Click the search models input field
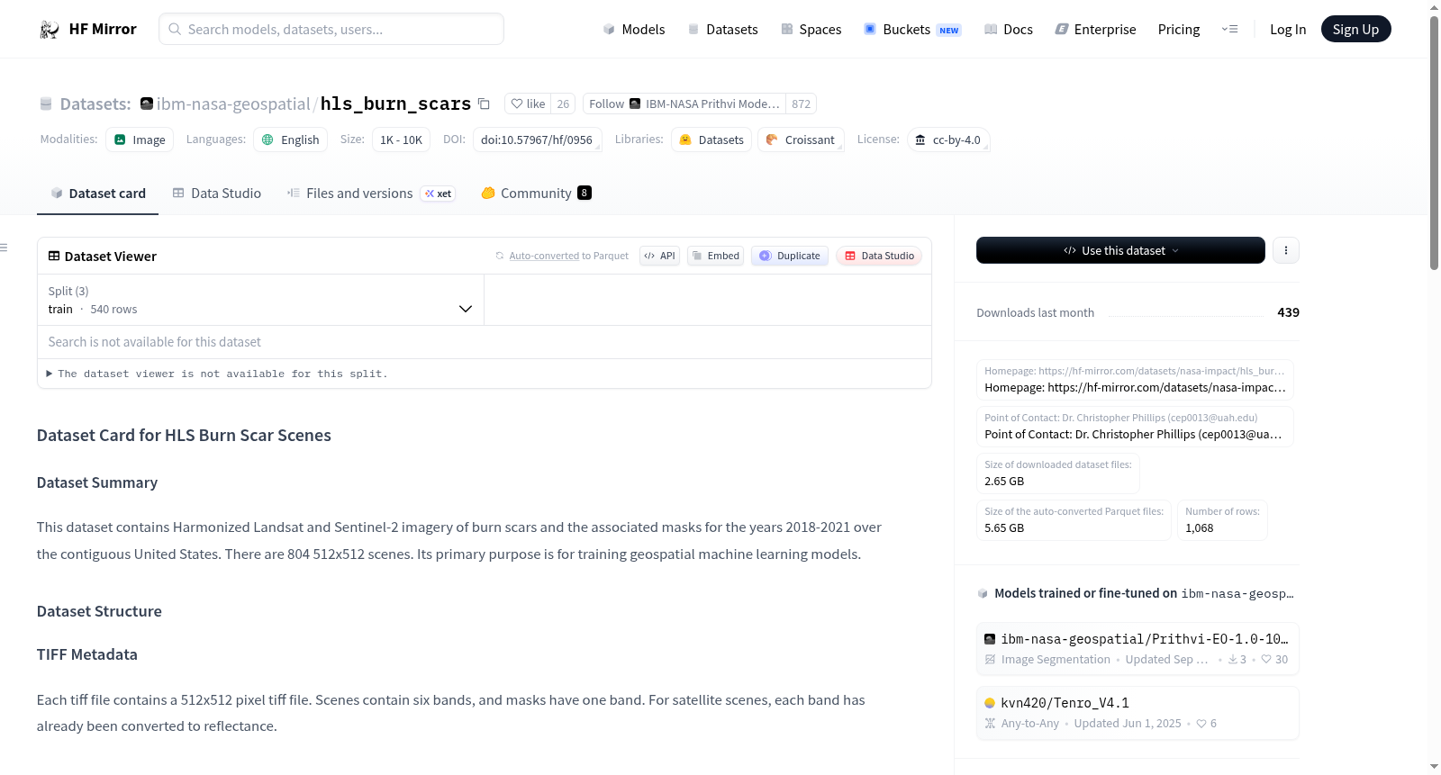 click(331, 29)
